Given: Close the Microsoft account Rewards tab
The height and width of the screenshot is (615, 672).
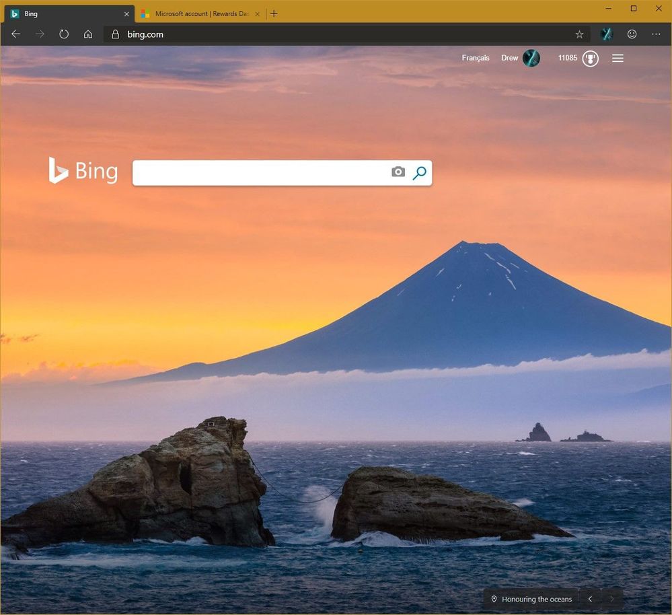Looking at the screenshot, I should coord(257,14).
